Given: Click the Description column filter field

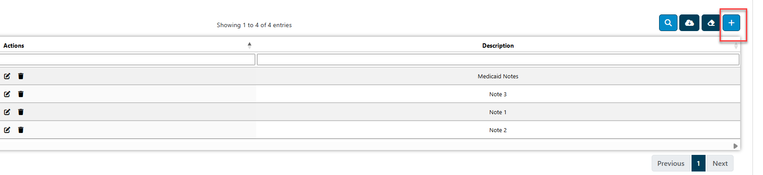Looking at the screenshot, I should 498,59.
